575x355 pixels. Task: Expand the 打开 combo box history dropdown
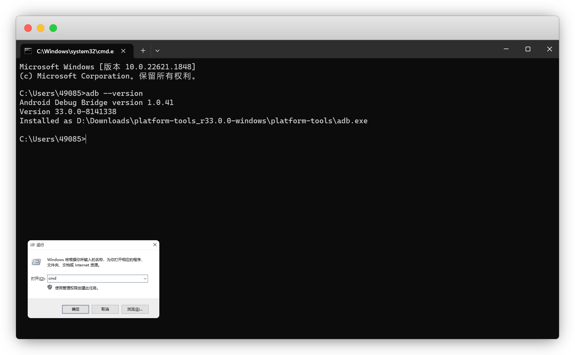point(145,278)
